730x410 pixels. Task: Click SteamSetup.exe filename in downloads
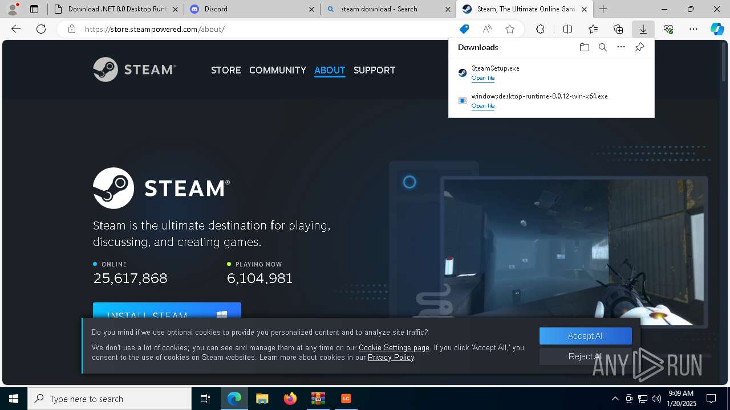(495, 68)
